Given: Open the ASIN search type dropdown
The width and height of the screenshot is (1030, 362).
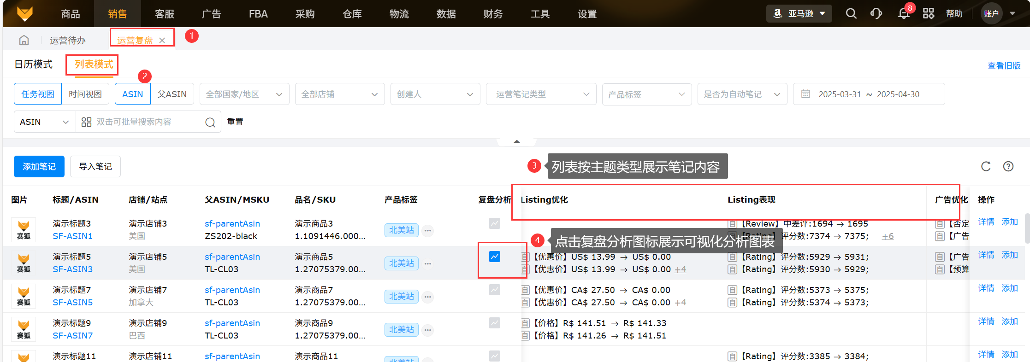Looking at the screenshot, I should click(x=45, y=122).
